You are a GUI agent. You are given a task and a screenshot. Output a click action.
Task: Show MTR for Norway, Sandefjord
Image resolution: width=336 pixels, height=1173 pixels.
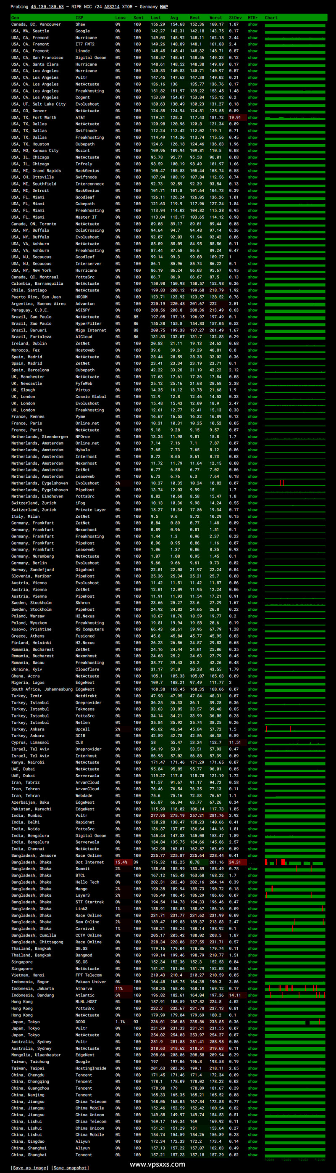(x=252, y=569)
